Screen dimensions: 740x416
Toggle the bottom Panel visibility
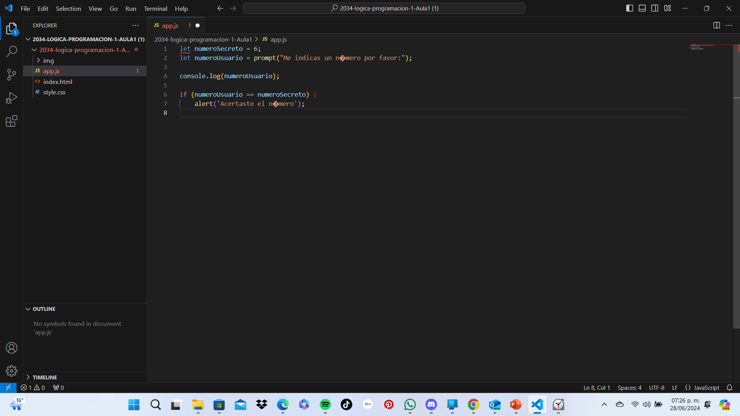click(x=642, y=8)
